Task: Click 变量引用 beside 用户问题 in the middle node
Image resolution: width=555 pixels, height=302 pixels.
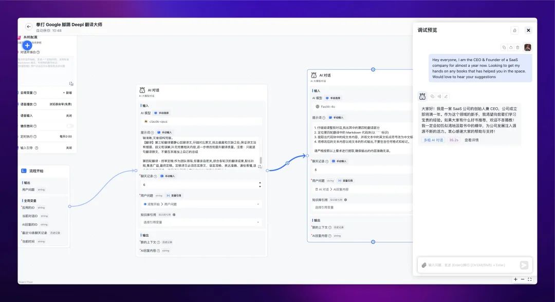Action: [x=174, y=196]
